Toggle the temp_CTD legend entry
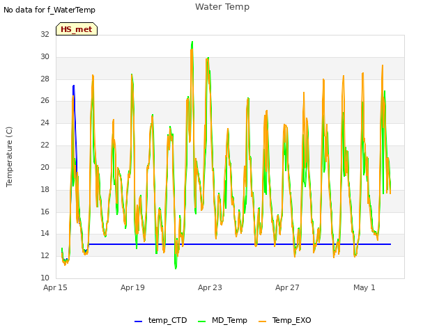The height and width of the screenshot is (334, 446). [x=161, y=320]
